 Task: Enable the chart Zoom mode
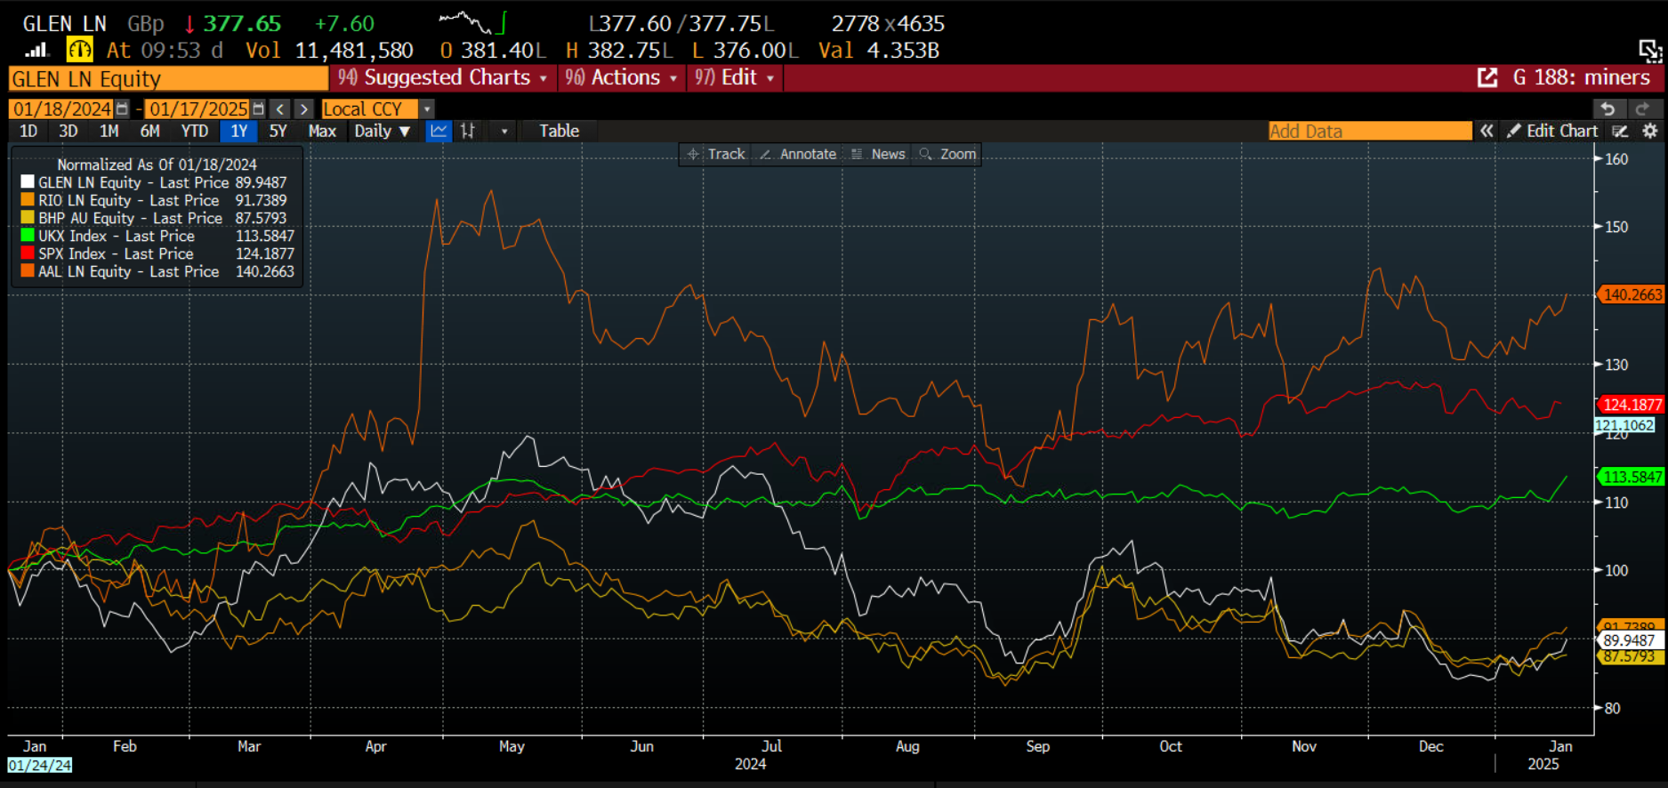click(948, 154)
